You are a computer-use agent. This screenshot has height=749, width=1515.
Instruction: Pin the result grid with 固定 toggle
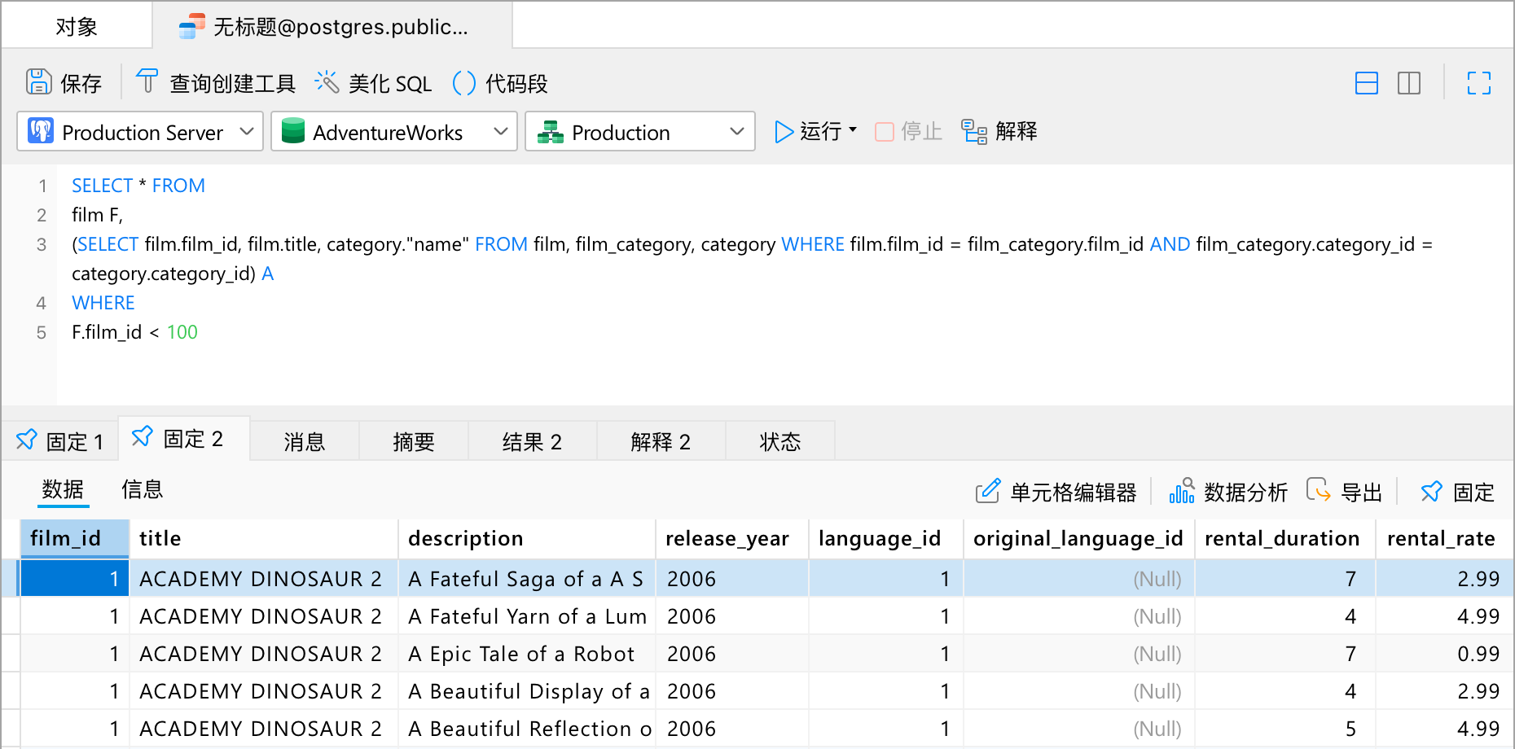(x=1431, y=491)
